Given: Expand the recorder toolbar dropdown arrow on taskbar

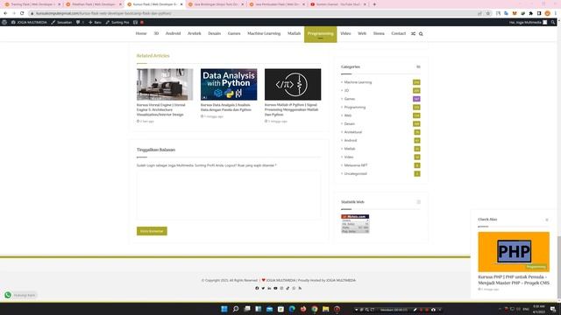Looking at the screenshot, I should [x=356, y=310].
